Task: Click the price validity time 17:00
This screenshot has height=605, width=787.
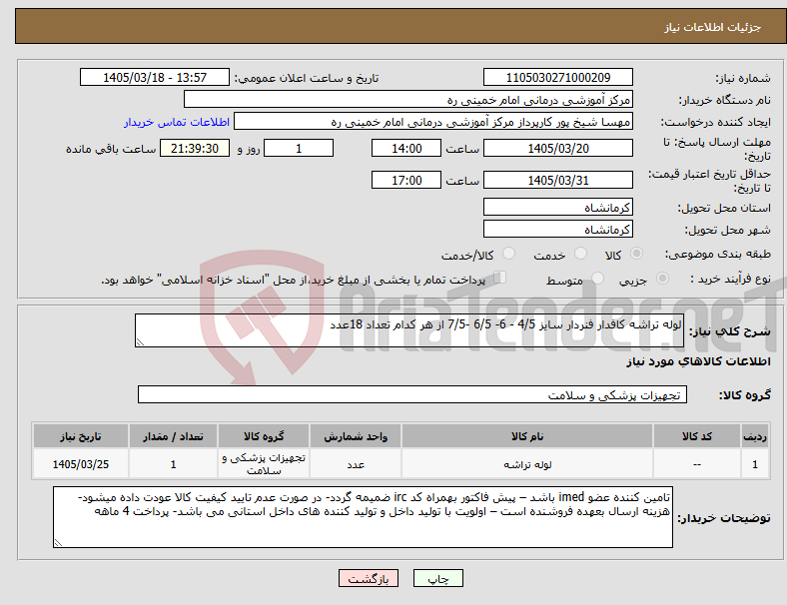Action: [406, 180]
